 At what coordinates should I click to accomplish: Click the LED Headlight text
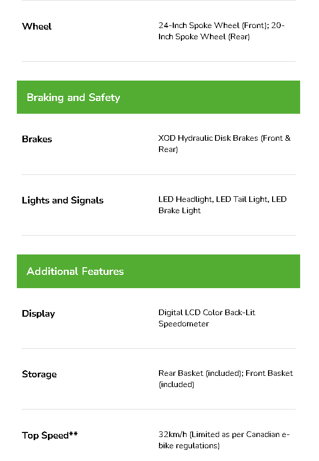pos(185,199)
